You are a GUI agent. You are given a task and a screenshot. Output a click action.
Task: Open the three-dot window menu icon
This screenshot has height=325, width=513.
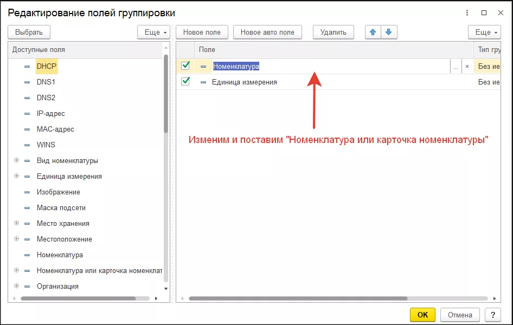pos(467,12)
